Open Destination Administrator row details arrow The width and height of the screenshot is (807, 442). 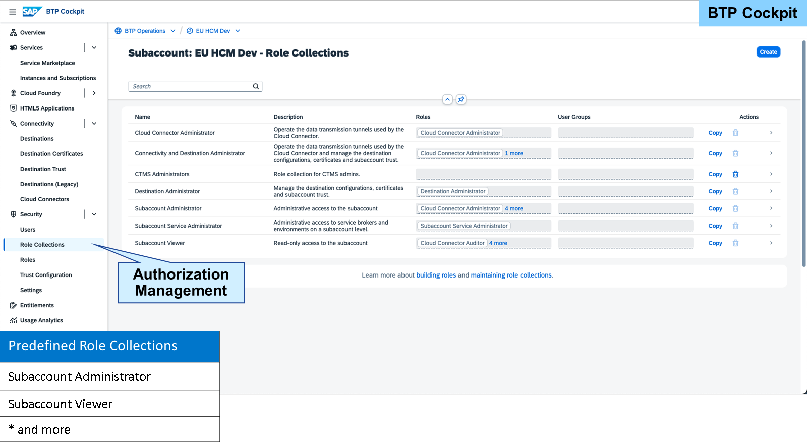tap(771, 191)
